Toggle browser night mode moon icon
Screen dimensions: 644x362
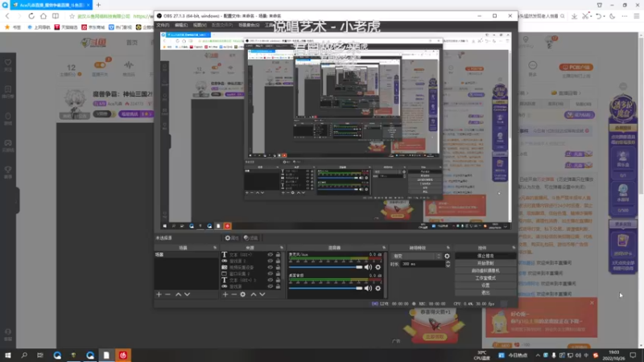(x=613, y=16)
